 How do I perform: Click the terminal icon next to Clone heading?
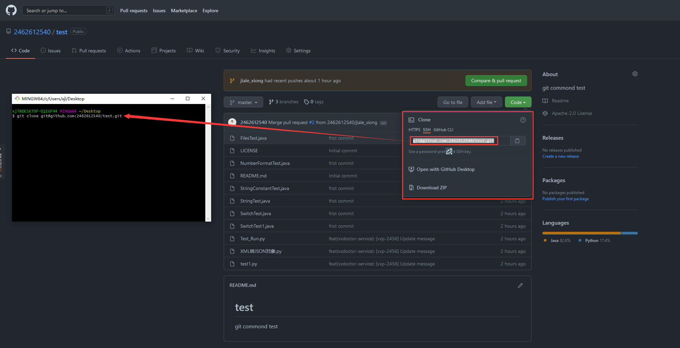pyautogui.click(x=411, y=120)
